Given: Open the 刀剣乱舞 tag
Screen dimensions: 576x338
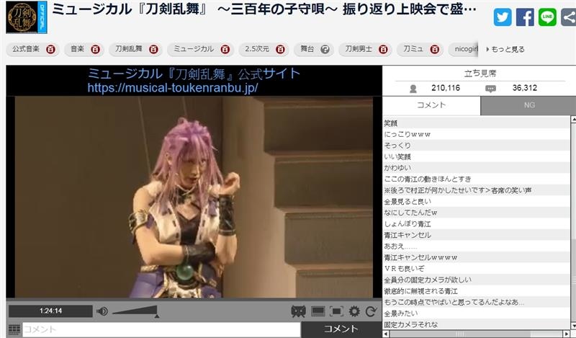Looking at the screenshot, I should pyautogui.click(x=129, y=49).
